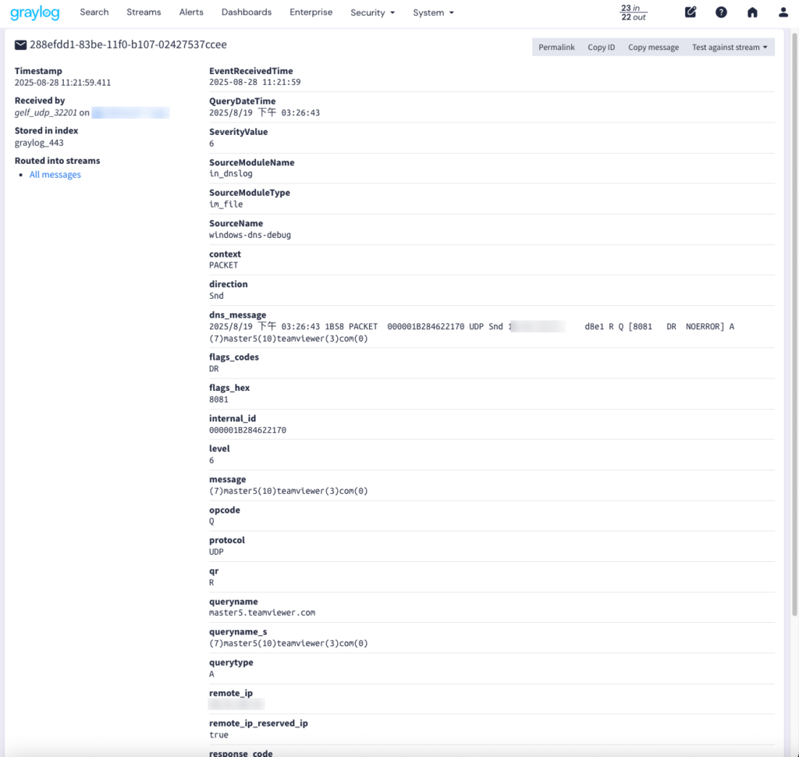This screenshot has height=757, width=799.
Task: Click the Permalink button
Action: click(x=556, y=47)
